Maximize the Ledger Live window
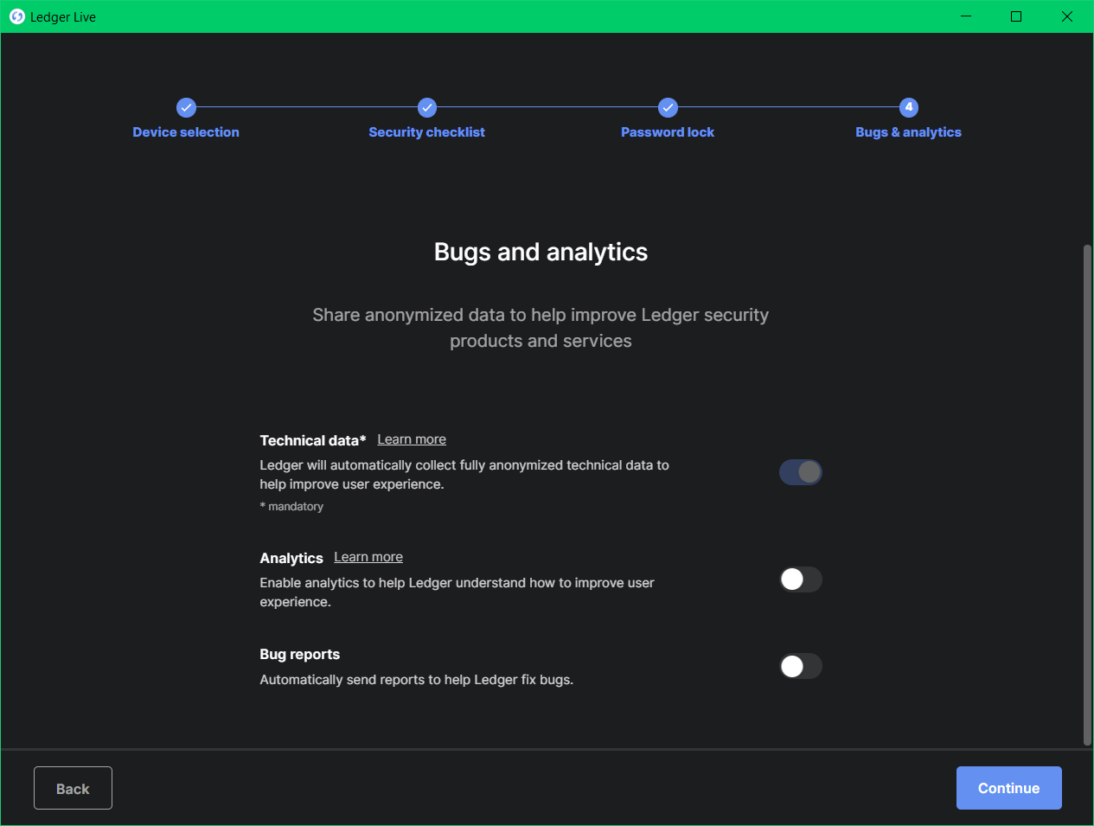The width and height of the screenshot is (1094, 826). pos(1016,16)
